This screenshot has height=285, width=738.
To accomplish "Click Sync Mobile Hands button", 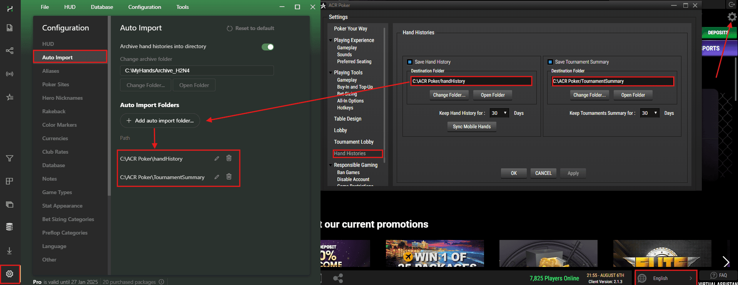I will [x=472, y=127].
